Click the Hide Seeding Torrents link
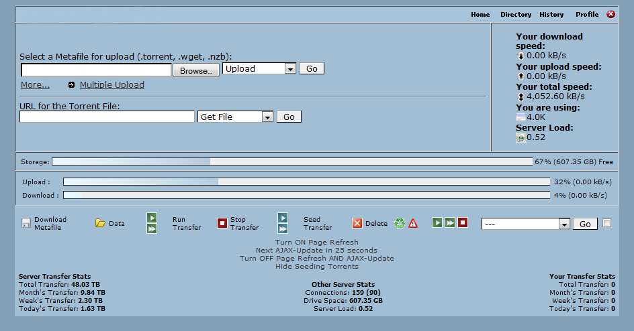Viewport: 634px width, 331px height. (x=317, y=266)
